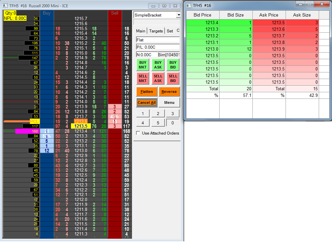Click the bid Total value 20
This screenshot has height=245, width=332.
coord(236,89)
